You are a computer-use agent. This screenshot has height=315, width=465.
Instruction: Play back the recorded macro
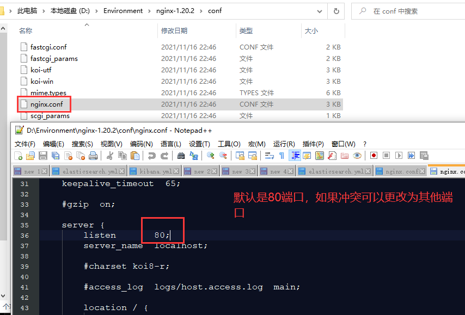click(399, 156)
